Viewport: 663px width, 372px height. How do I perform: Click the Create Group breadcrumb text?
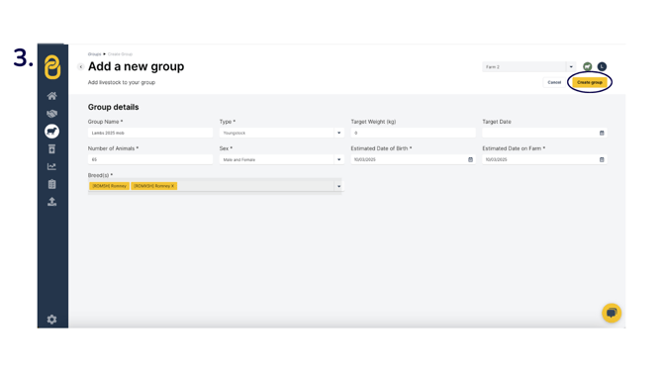(x=120, y=54)
